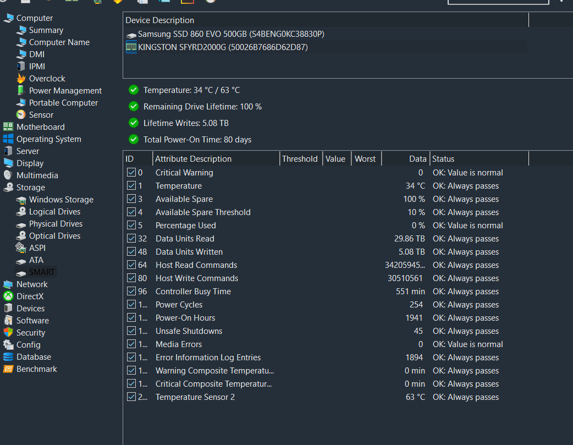This screenshot has height=445, width=573.
Task: Click the Device Description column header
Action: 326,20
